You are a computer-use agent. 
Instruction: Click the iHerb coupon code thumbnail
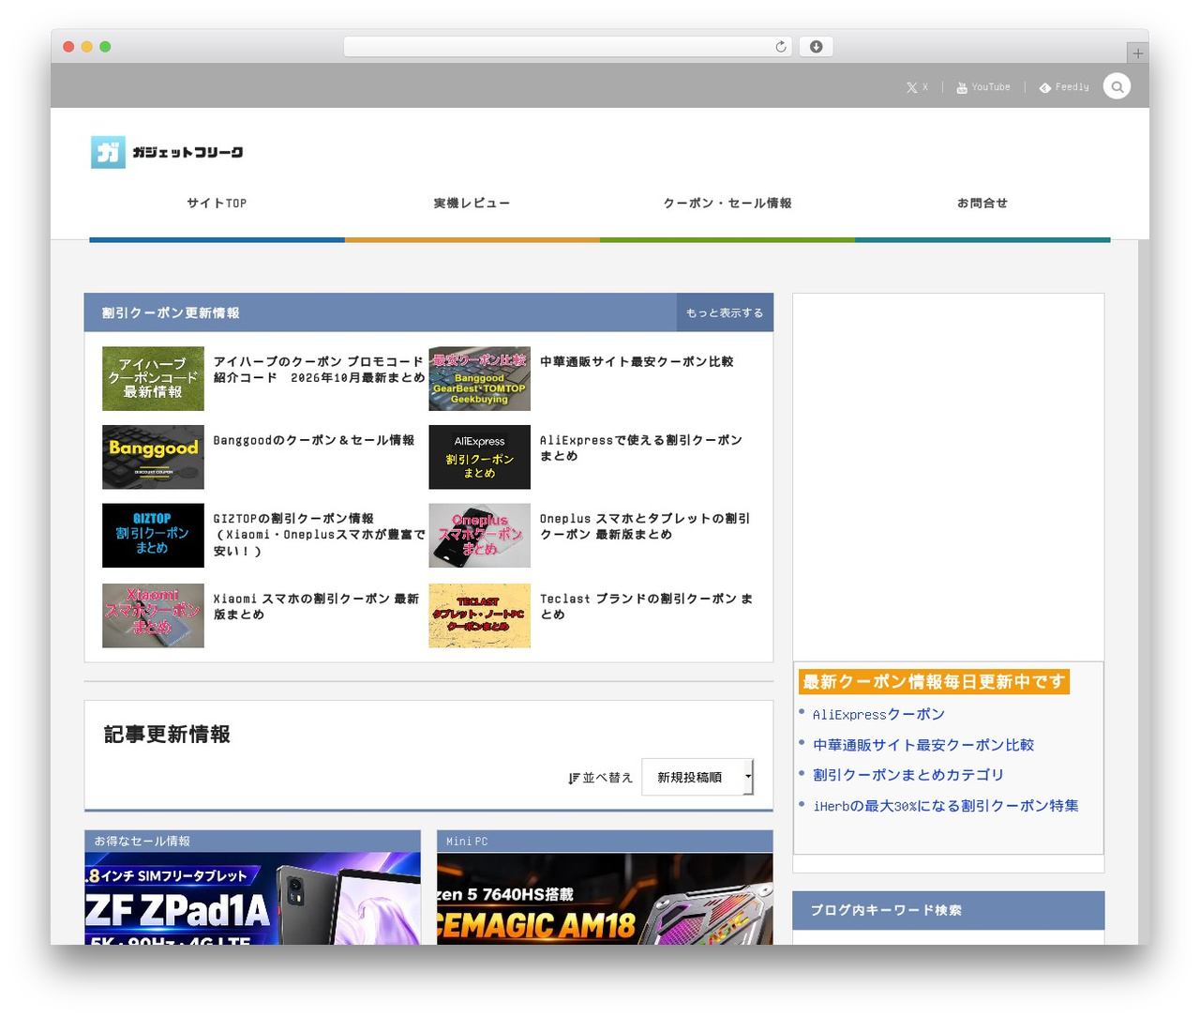tap(153, 379)
